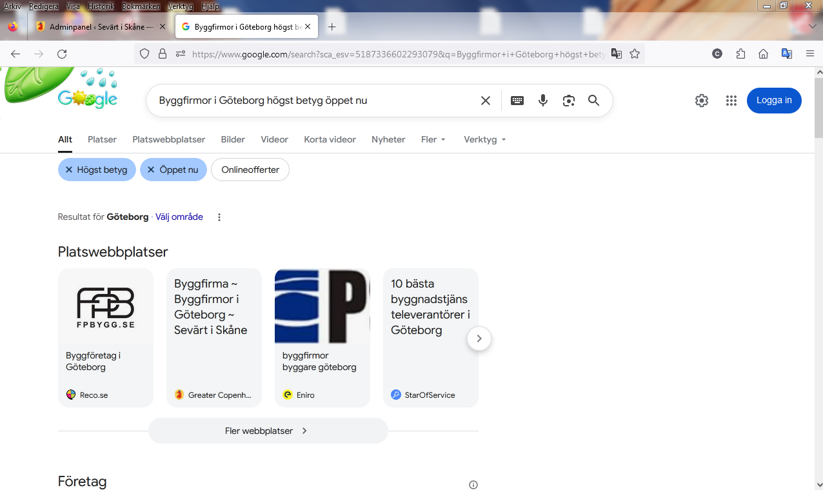Open the Verktyg dropdown
Screen dimensions: 823x490
484,139
